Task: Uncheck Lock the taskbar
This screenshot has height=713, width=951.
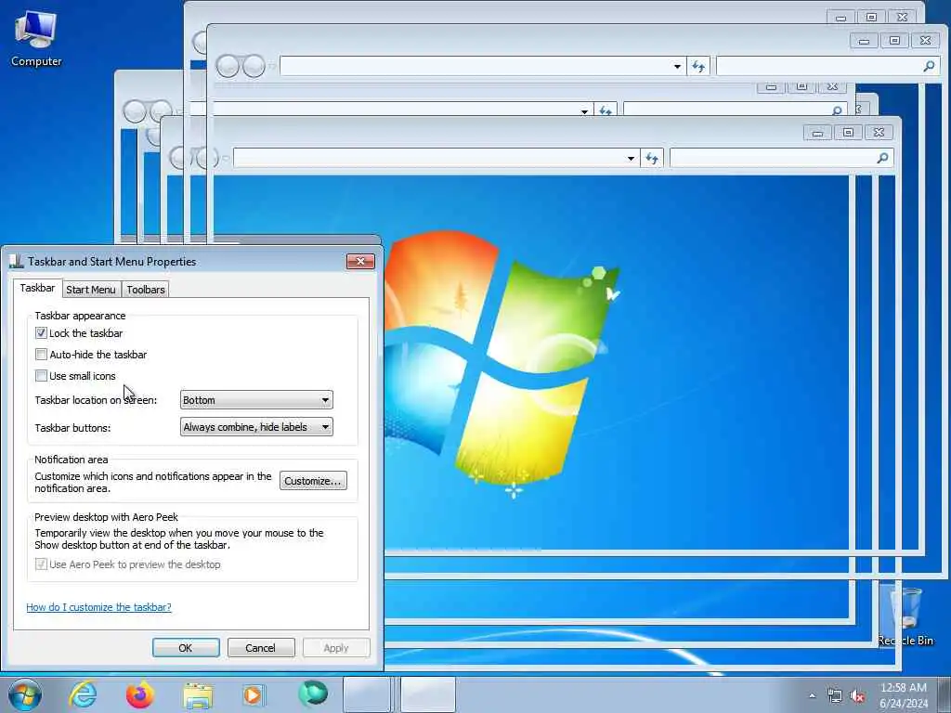Action: 41,333
